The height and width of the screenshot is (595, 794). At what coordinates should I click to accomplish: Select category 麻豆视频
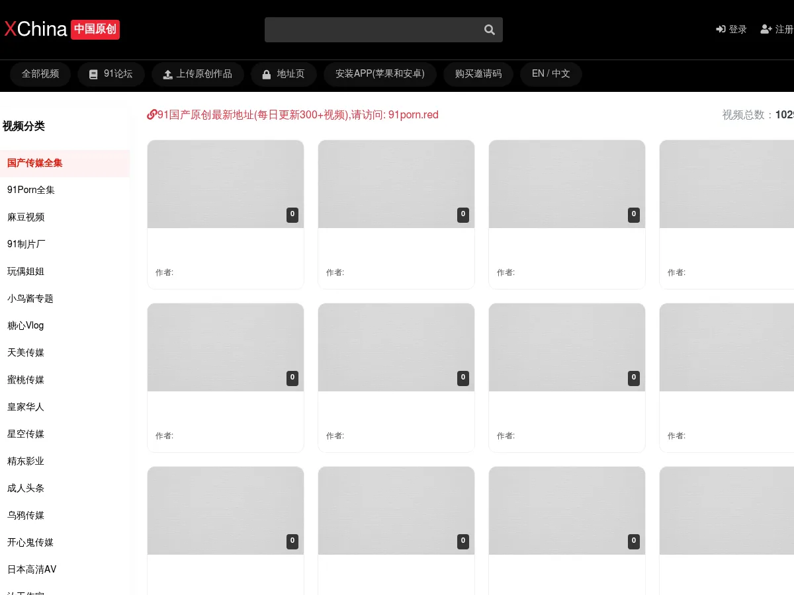coord(65,218)
